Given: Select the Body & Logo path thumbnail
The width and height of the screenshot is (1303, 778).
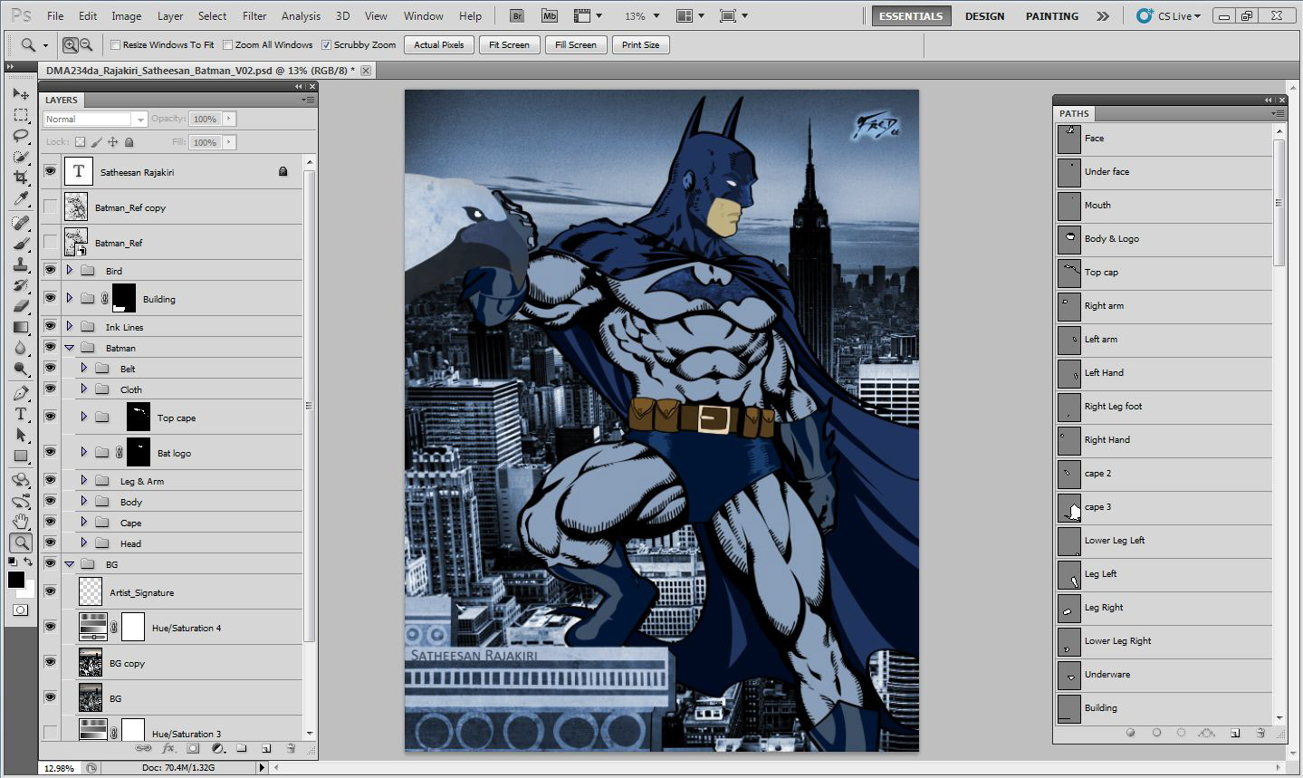Looking at the screenshot, I should click(x=1069, y=238).
